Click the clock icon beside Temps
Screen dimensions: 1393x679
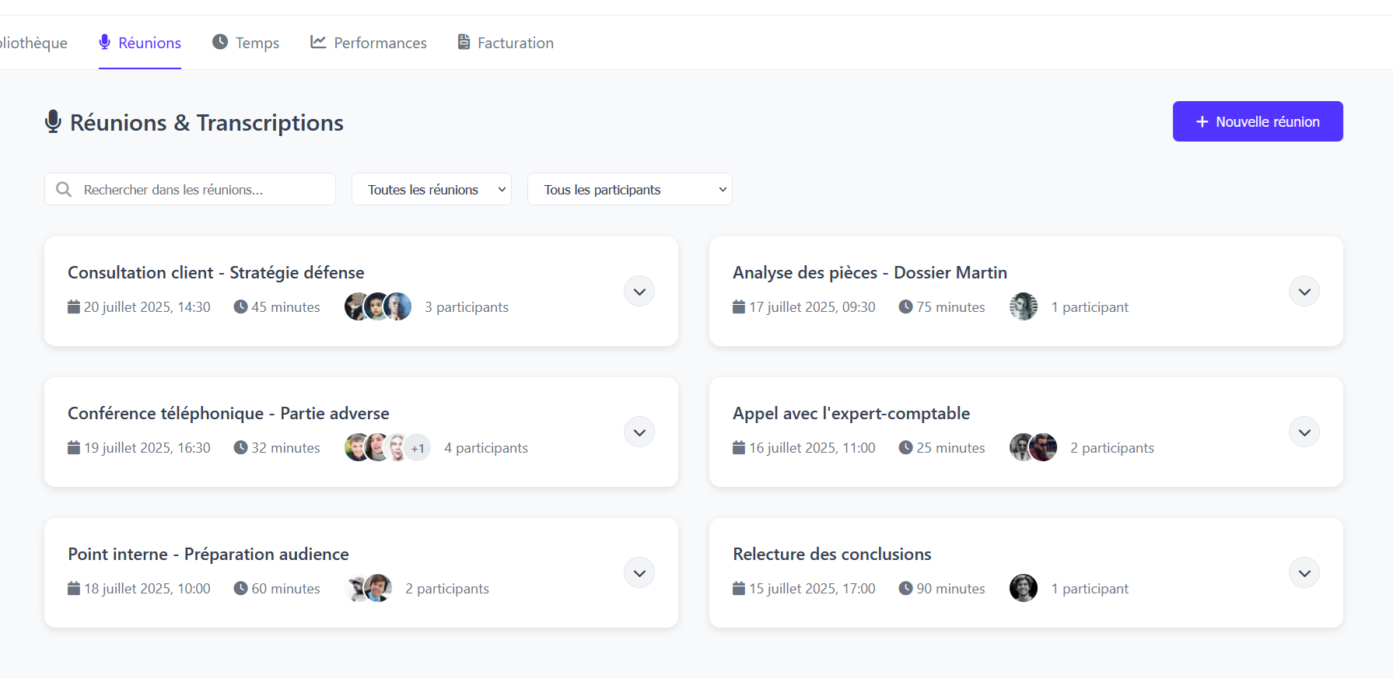[220, 42]
